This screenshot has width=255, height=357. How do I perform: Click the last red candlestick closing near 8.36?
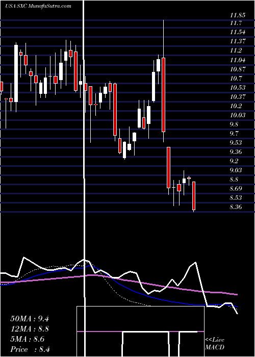tap(194, 196)
